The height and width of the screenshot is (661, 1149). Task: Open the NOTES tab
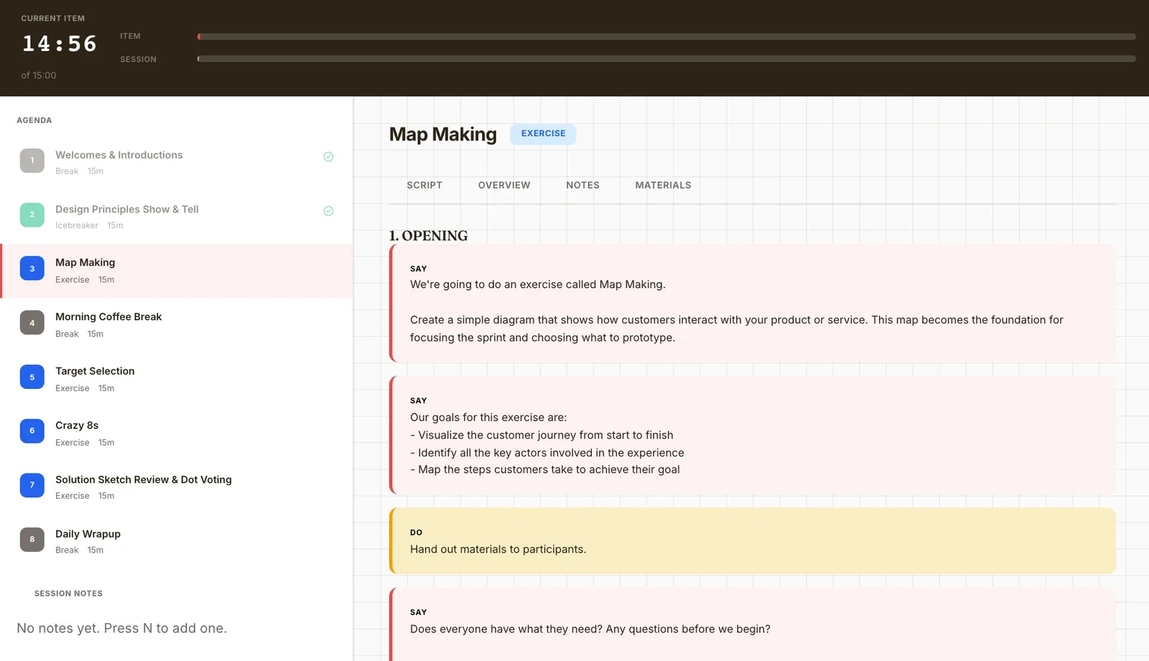[582, 185]
